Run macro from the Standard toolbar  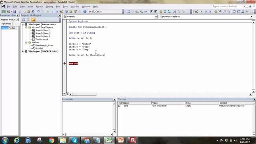[48, 12]
